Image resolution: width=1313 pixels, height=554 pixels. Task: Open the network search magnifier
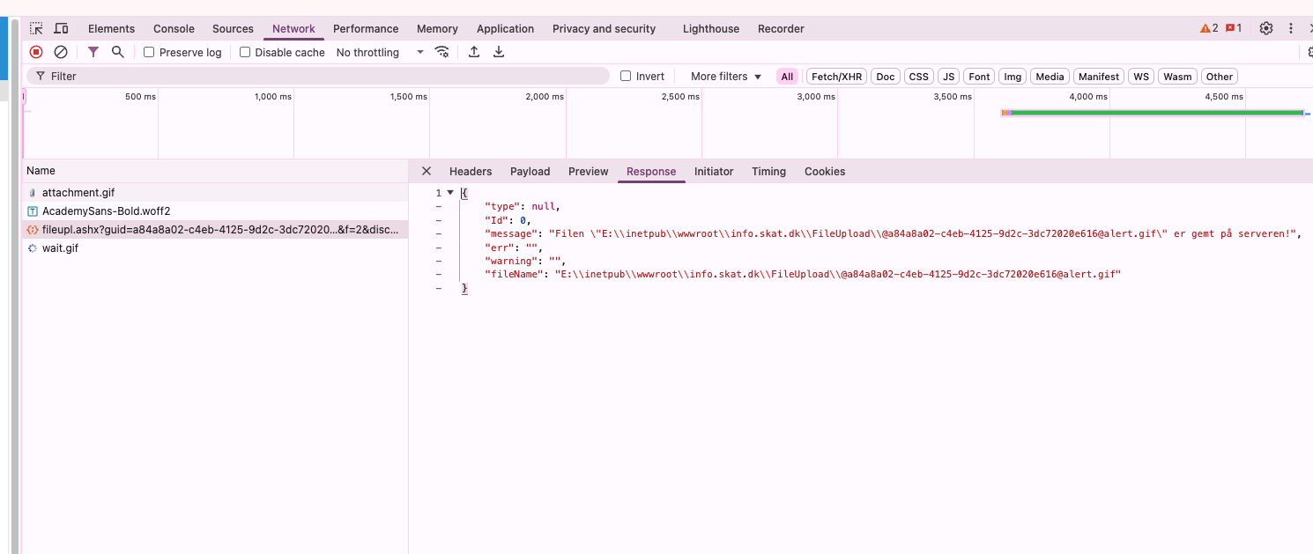[118, 52]
